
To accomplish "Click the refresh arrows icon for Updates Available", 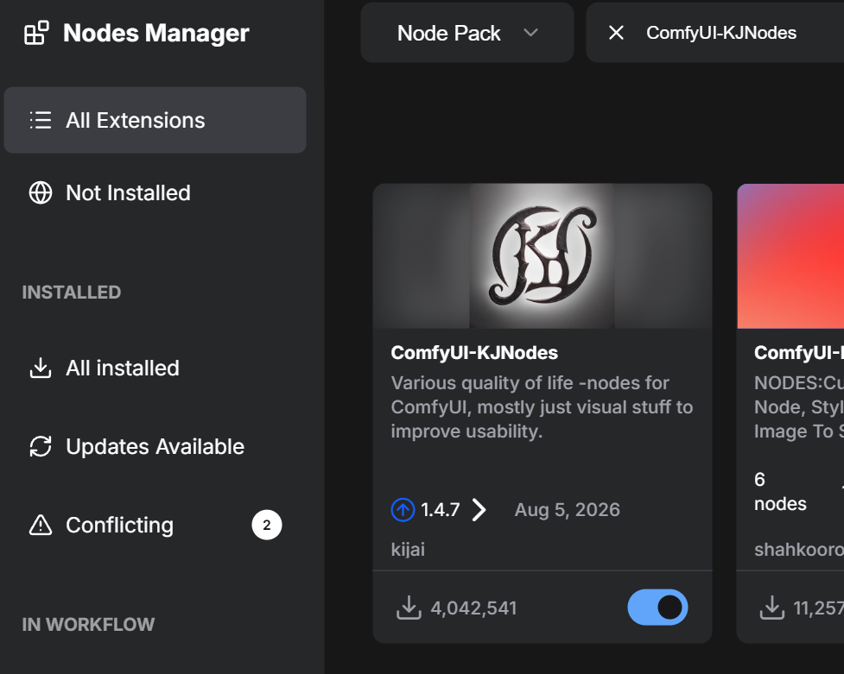I will pyautogui.click(x=41, y=446).
